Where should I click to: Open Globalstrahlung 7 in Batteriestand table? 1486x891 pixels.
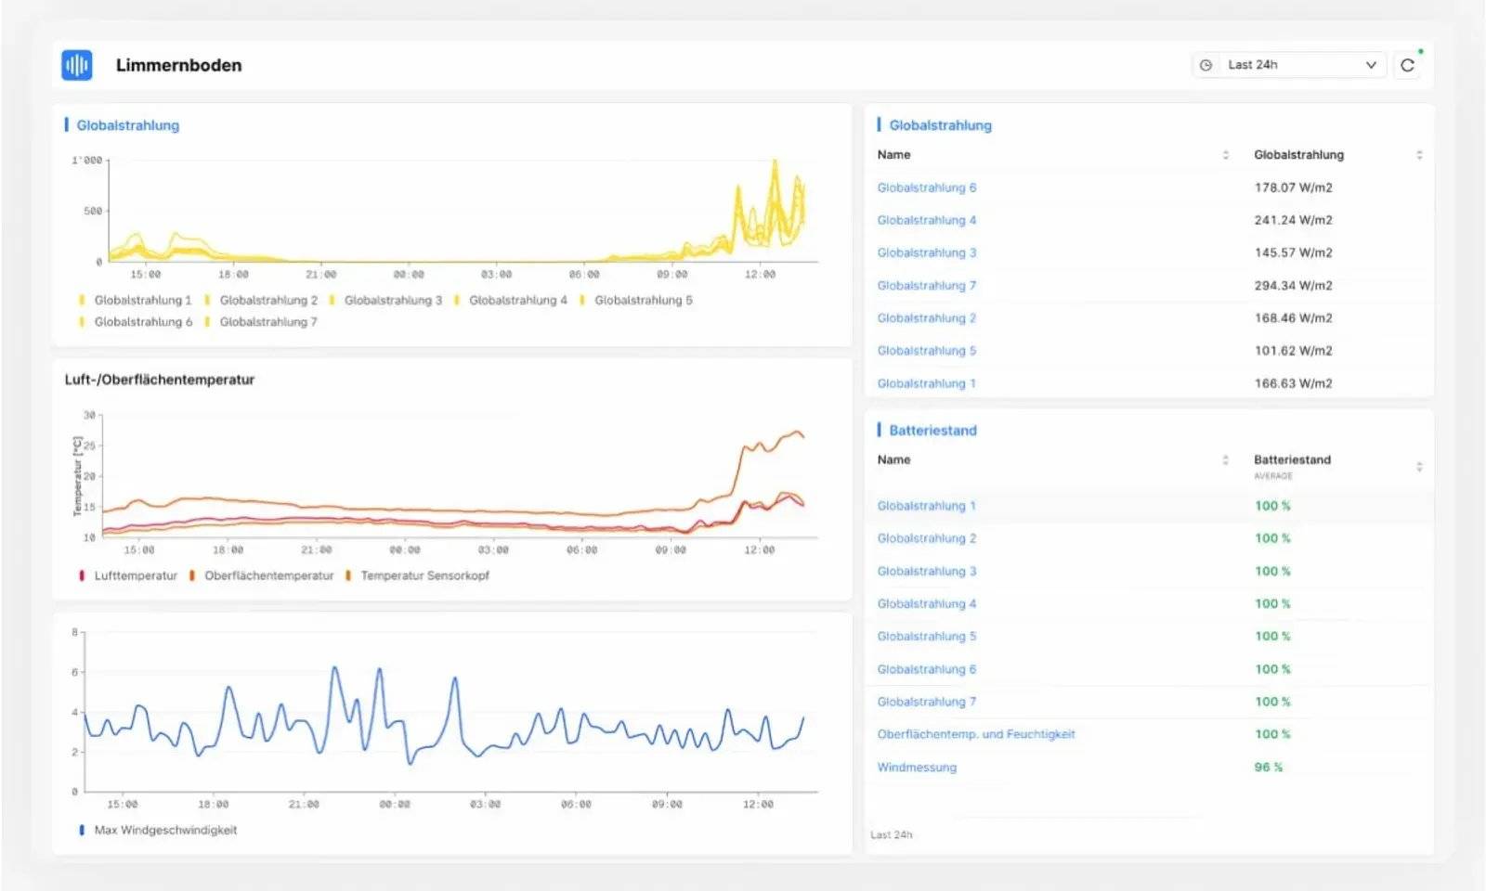tap(927, 702)
